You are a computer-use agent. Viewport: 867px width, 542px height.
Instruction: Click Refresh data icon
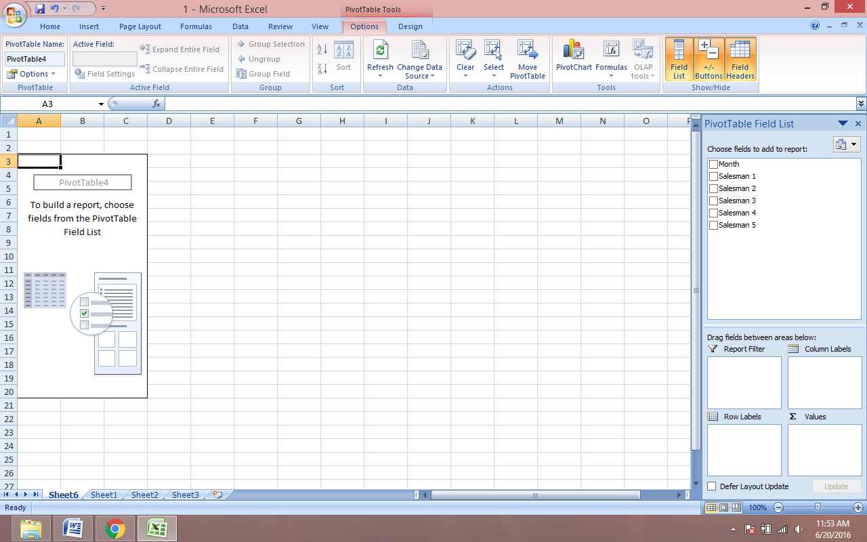click(x=380, y=58)
